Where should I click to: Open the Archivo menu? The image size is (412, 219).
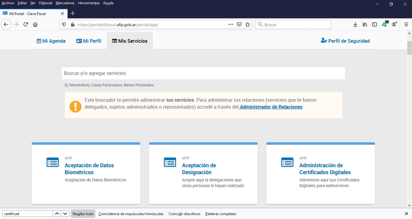click(x=8, y=3)
